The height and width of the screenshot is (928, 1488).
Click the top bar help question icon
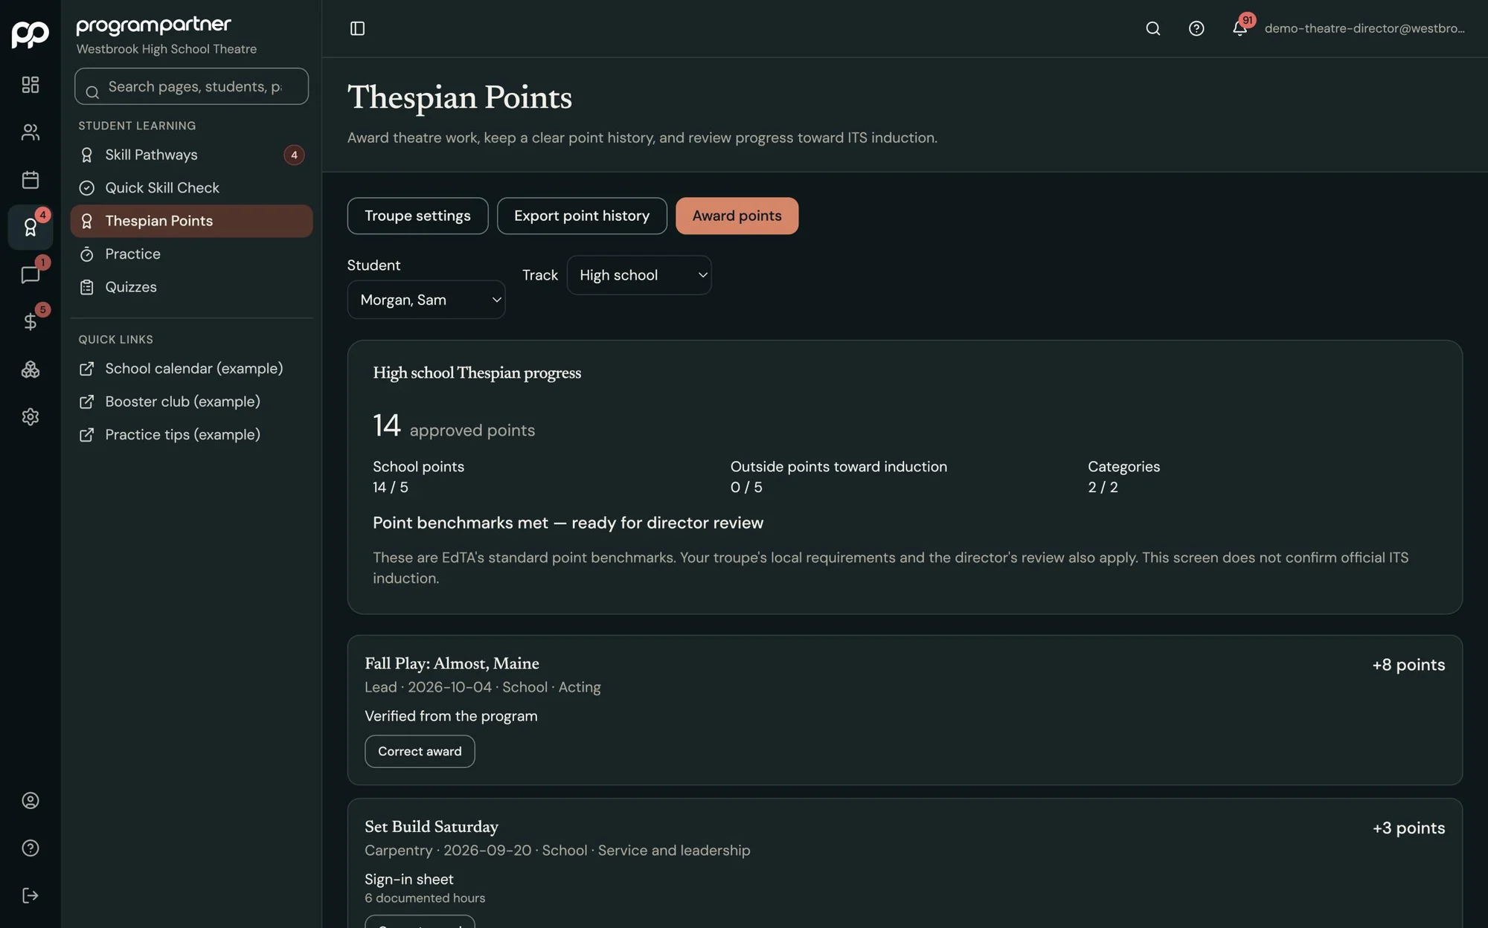tap(1196, 28)
